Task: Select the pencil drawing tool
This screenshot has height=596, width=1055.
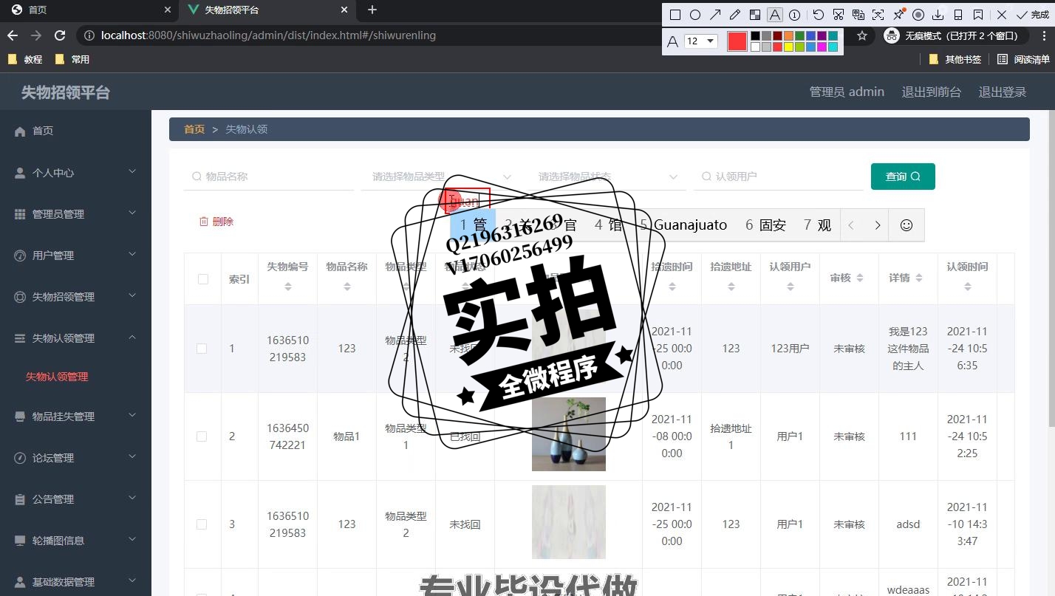Action: pos(734,15)
